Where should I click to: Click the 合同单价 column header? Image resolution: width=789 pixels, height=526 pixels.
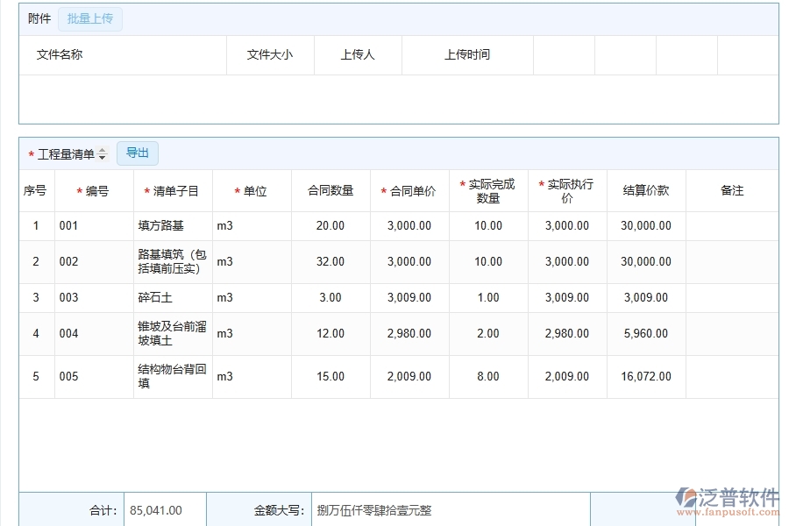pos(410,189)
